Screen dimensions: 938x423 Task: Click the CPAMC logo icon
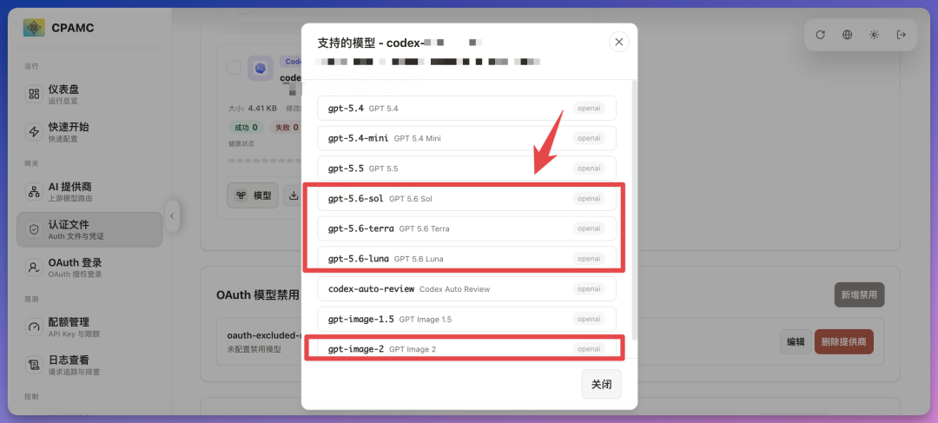(34, 28)
